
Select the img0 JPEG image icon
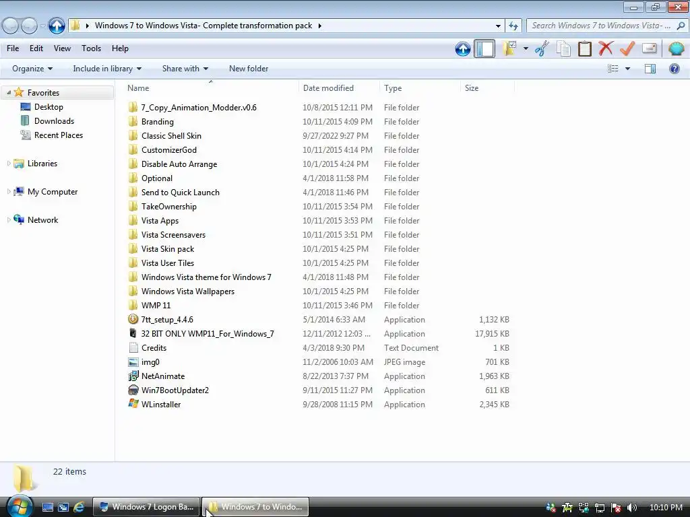click(133, 361)
